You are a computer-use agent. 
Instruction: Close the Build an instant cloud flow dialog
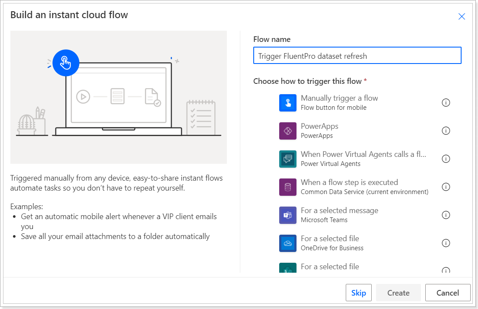462,16
